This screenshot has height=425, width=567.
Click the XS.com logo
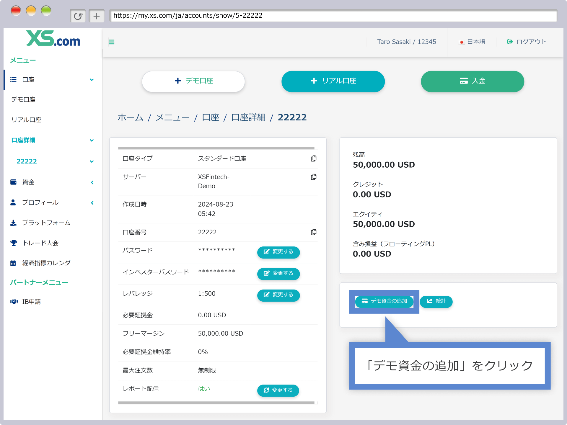click(x=53, y=38)
